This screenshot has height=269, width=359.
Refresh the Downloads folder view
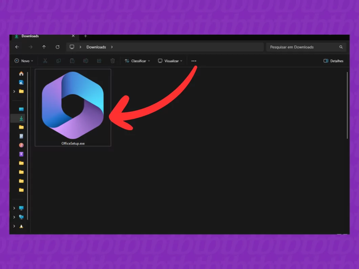coord(58,47)
